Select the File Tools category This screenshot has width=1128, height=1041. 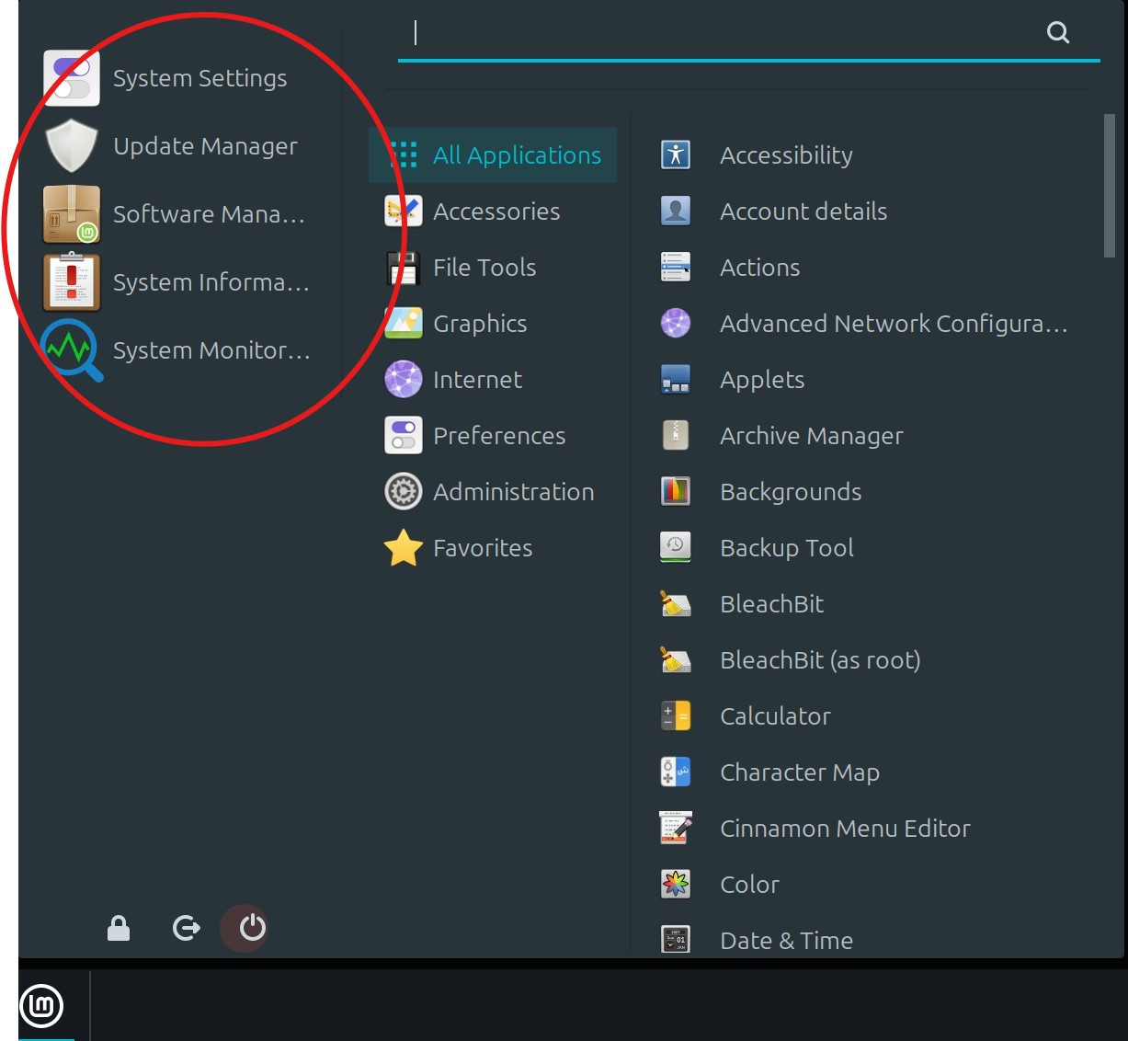tap(493, 267)
